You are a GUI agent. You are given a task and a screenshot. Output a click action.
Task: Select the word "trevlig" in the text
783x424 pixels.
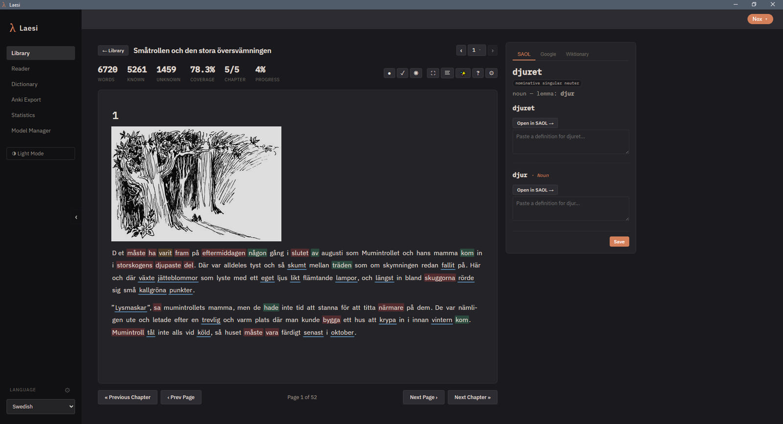click(211, 320)
